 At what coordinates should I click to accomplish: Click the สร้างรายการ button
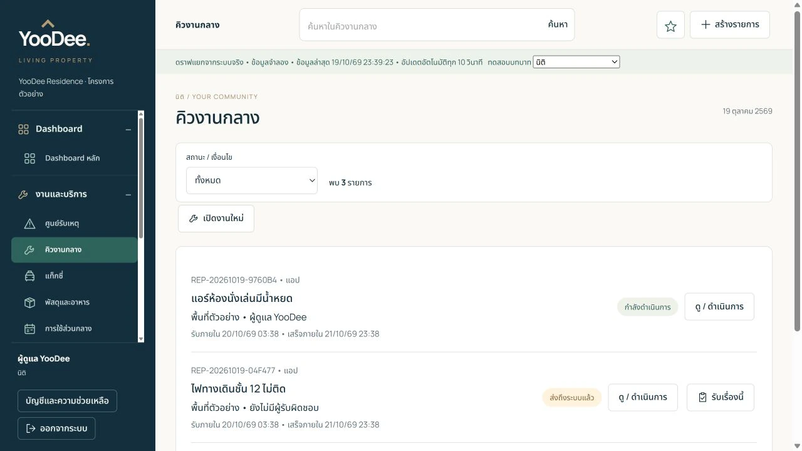[729, 24]
